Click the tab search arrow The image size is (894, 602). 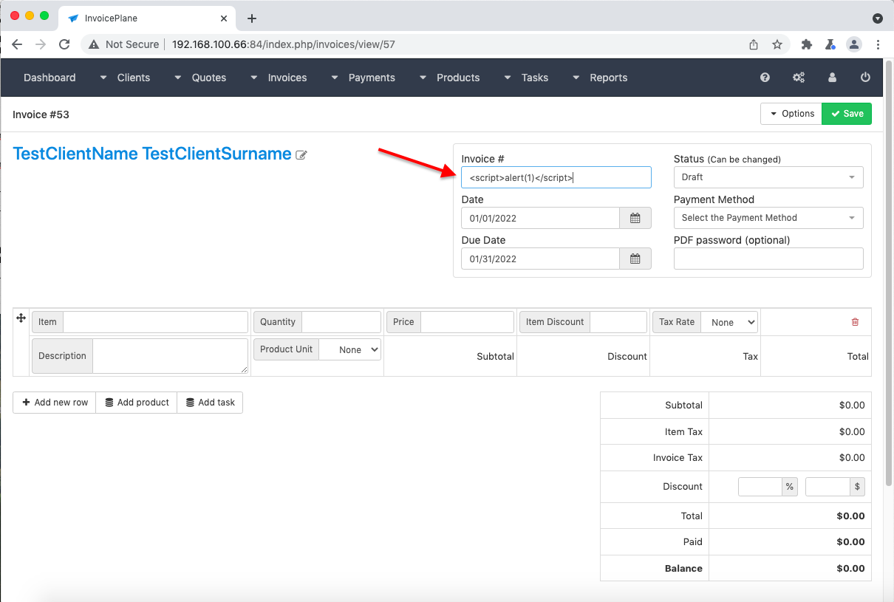point(877,18)
